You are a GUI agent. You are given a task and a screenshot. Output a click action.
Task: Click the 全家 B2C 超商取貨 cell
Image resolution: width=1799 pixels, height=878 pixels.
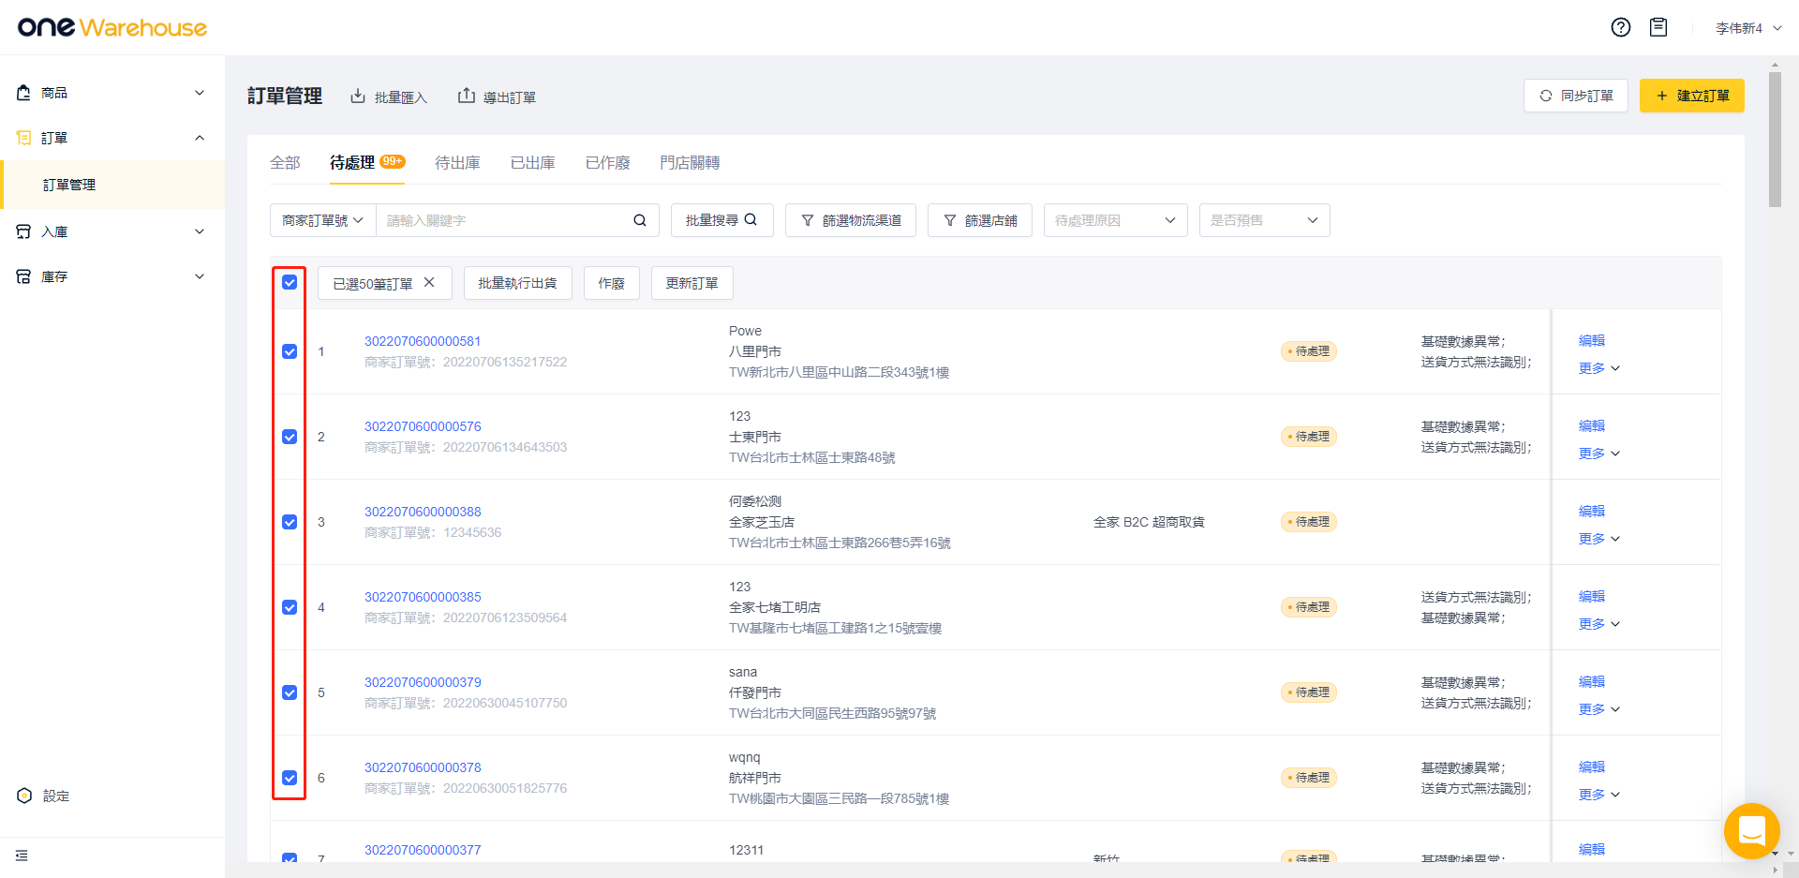(1149, 522)
